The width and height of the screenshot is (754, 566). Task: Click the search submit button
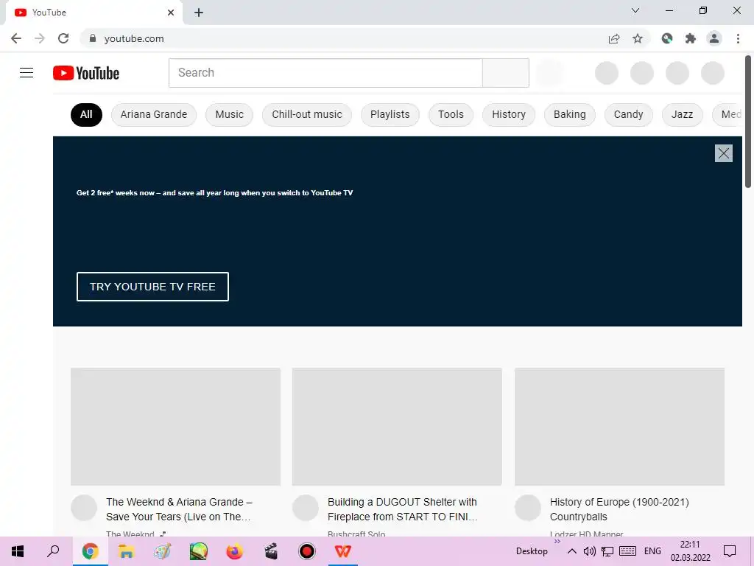506,73
